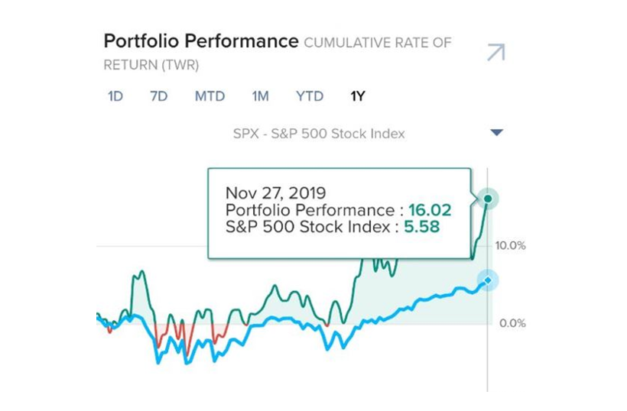Click the vertical crosshair line below the markers

pos(488,351)
